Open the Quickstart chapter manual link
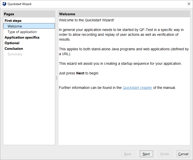193x160 pixels. click(137, 88)
